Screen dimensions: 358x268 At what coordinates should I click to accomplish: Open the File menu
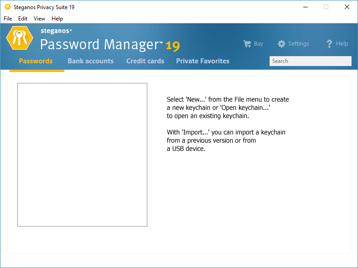point(8,19)
